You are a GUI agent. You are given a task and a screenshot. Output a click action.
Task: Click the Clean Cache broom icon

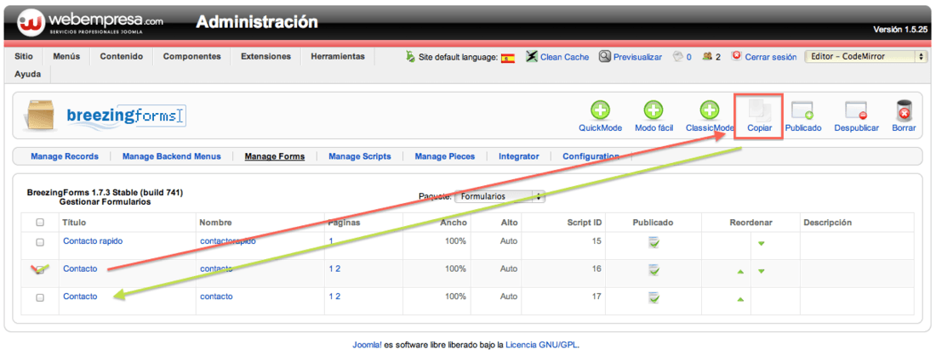point(531,56)
